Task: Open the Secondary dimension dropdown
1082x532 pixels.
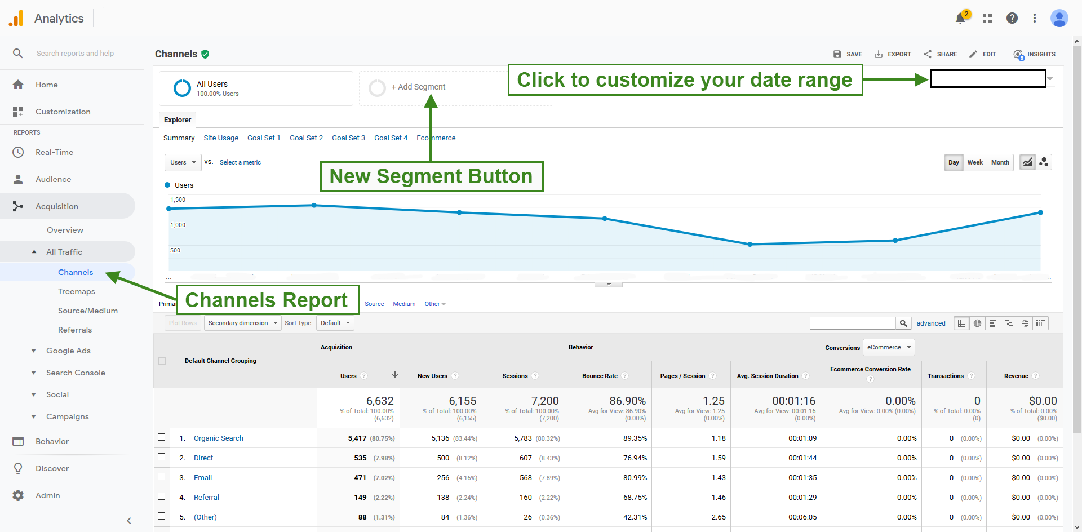Action: coord(242,323)
